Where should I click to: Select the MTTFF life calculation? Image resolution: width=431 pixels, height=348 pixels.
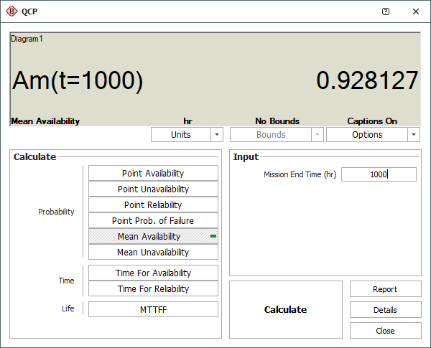[x=153, y=309]
